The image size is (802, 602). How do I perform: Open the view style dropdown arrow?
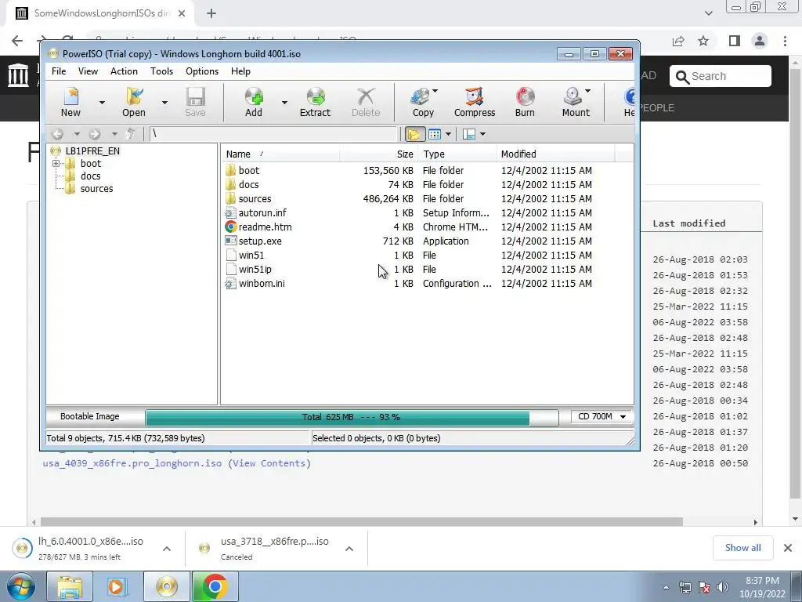[x=448, y=134]
